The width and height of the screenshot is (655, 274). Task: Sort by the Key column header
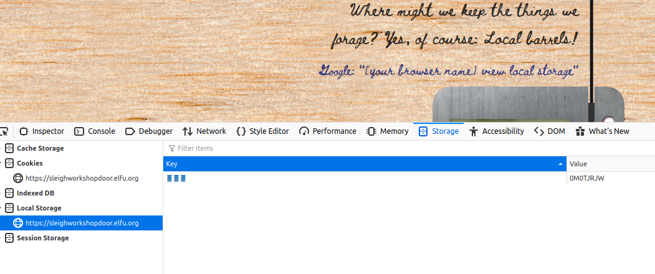tap(365, 164)
